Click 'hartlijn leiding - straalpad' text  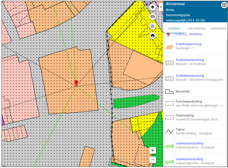(x=194, y=133)
